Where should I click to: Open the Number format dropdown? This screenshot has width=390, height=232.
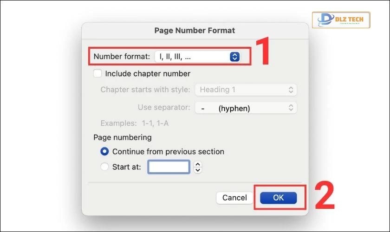[x=197, y=57]
